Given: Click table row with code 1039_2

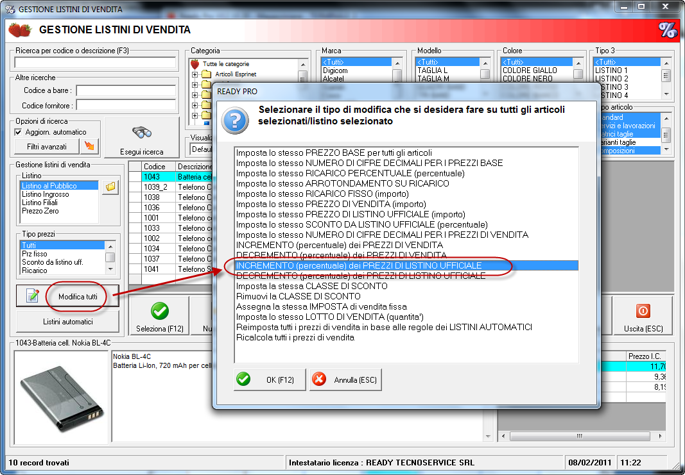Looking at the screenshot, I should pos(170,187).
